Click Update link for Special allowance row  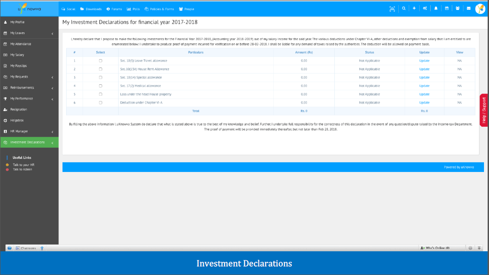pos(424,78)
